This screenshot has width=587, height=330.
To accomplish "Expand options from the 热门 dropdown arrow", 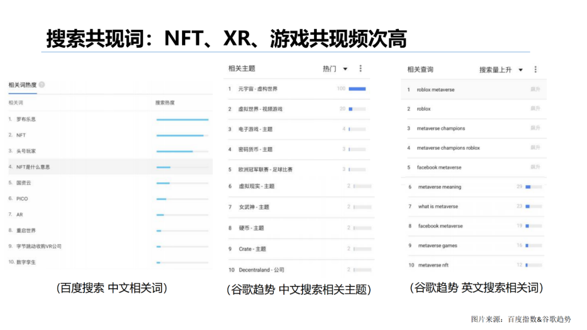I will [346, 68].
